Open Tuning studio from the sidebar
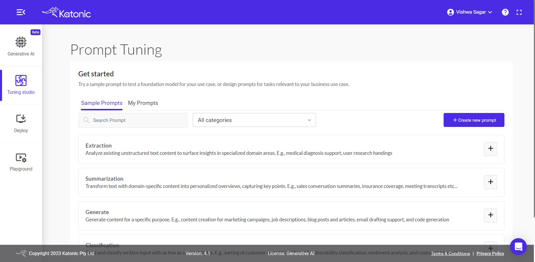Image resolution: width=535 pixels, height=262 pixels. click(x=21, y=85)
